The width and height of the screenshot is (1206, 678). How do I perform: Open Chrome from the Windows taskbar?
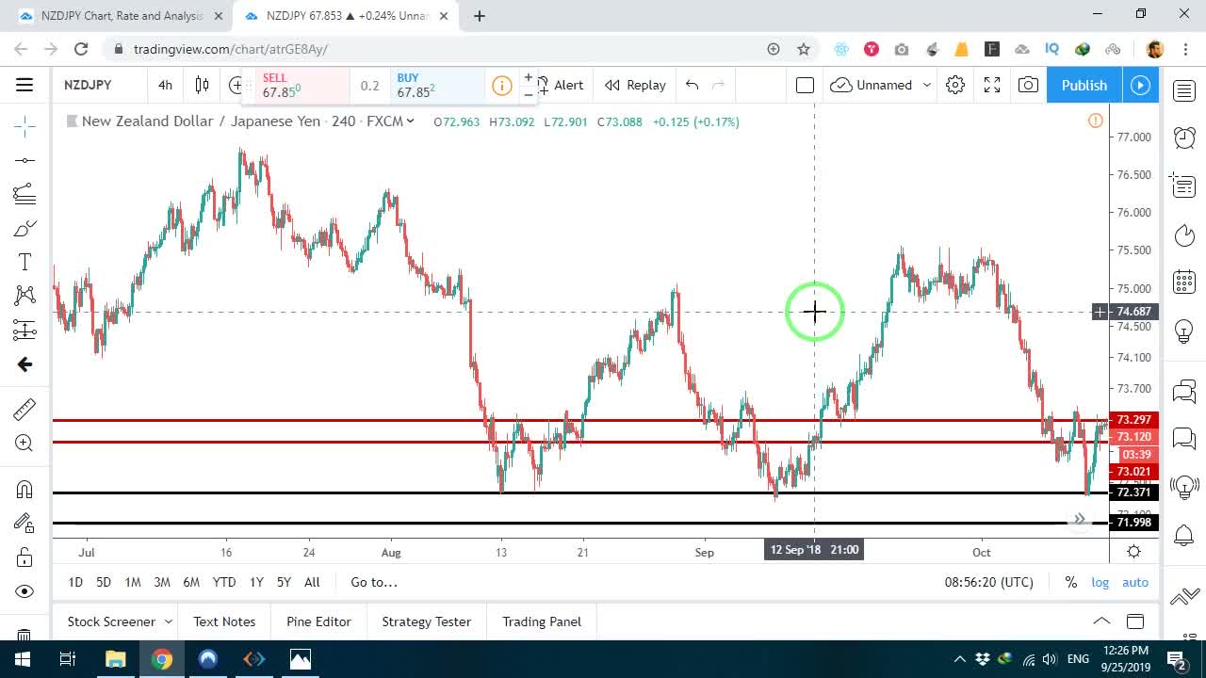click(x=162, y=659)
